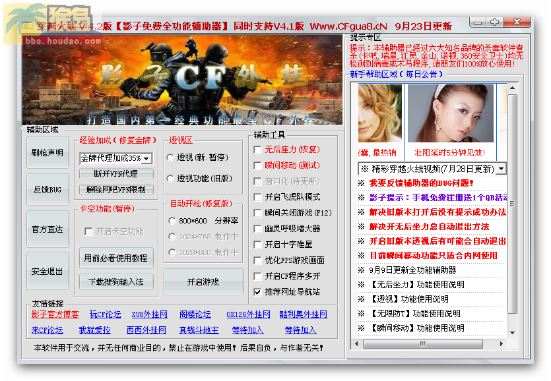Click the help panel's scroll-left arrow
Viewport: 551px width, 381px height.
tap(357, 344)
